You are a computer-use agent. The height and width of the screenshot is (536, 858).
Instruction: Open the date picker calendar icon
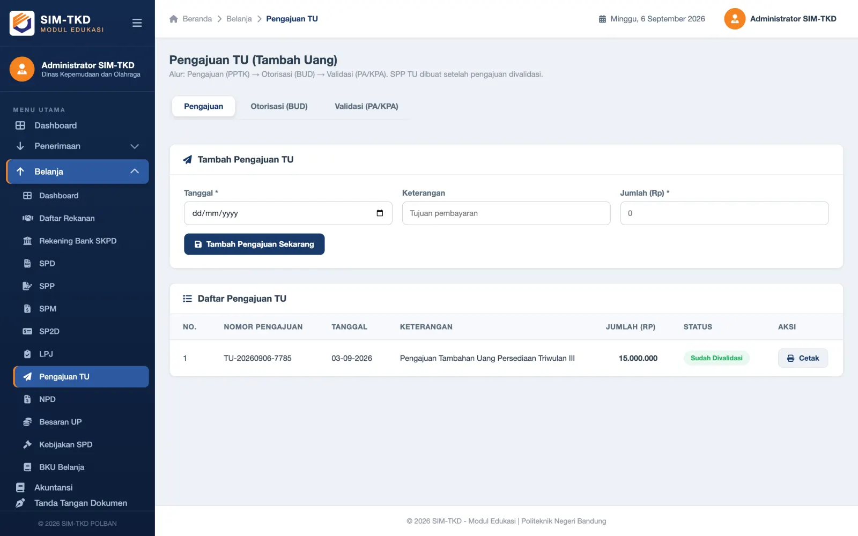coord(380,213)
